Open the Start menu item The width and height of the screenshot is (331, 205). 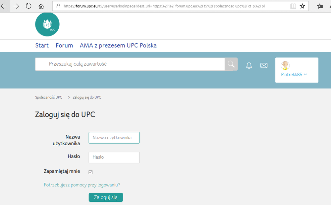[42, 45]
